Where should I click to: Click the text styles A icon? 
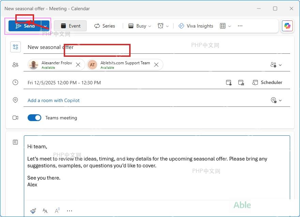pyautogui.click(x=57, y=211)
